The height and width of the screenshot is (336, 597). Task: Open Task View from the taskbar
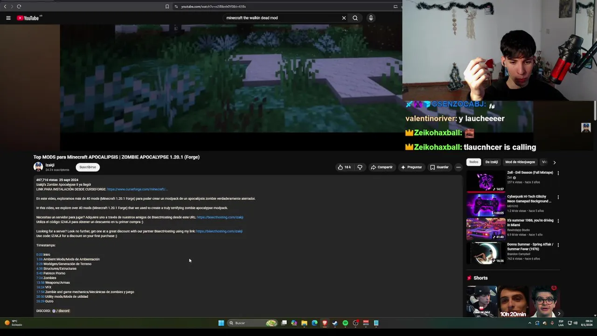[x=284, y=323]
